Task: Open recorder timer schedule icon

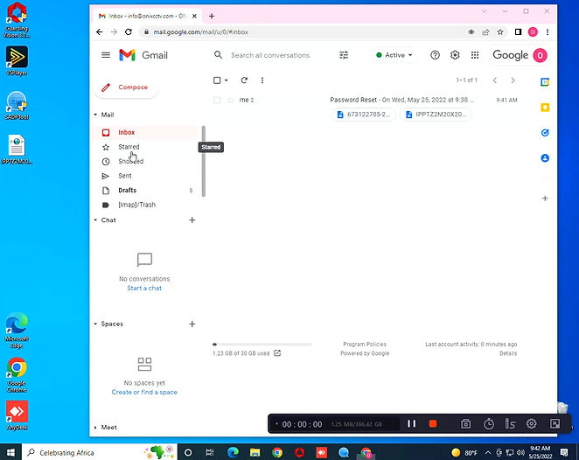Action: [x=489, y=424]
